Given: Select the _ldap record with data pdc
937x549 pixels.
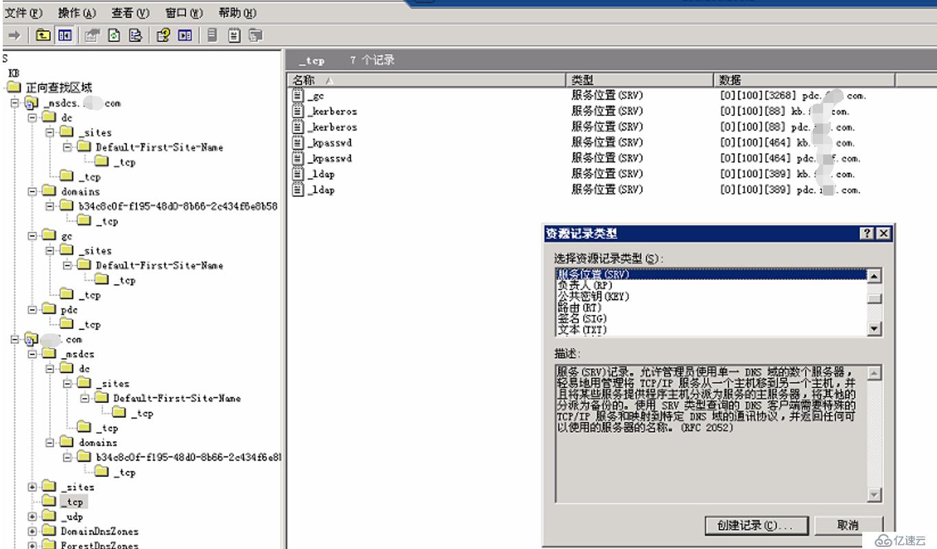Looking at the screenshot, I should coord(320,190).
